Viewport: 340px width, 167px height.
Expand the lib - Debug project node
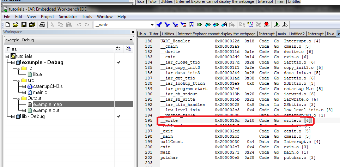13,117
